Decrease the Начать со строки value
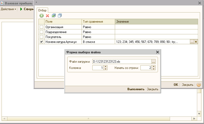204x124 pixels. 154,69
